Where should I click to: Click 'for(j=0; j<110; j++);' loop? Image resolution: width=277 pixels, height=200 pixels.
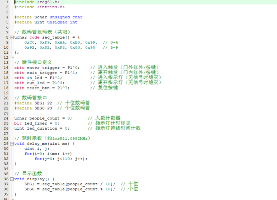(x=61, y=159)
